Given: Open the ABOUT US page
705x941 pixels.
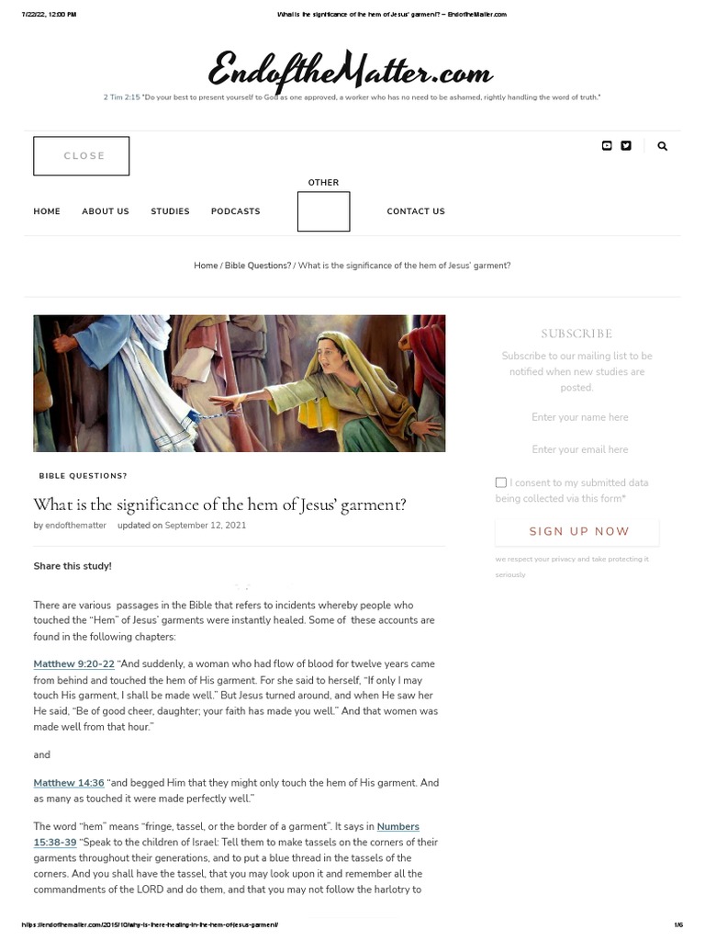Looking at the screenshot, I should [x=106, y=211].
